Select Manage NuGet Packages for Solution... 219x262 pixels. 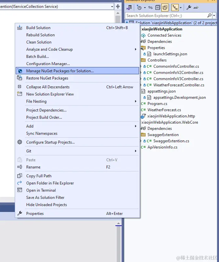click(x=77, y=71)
